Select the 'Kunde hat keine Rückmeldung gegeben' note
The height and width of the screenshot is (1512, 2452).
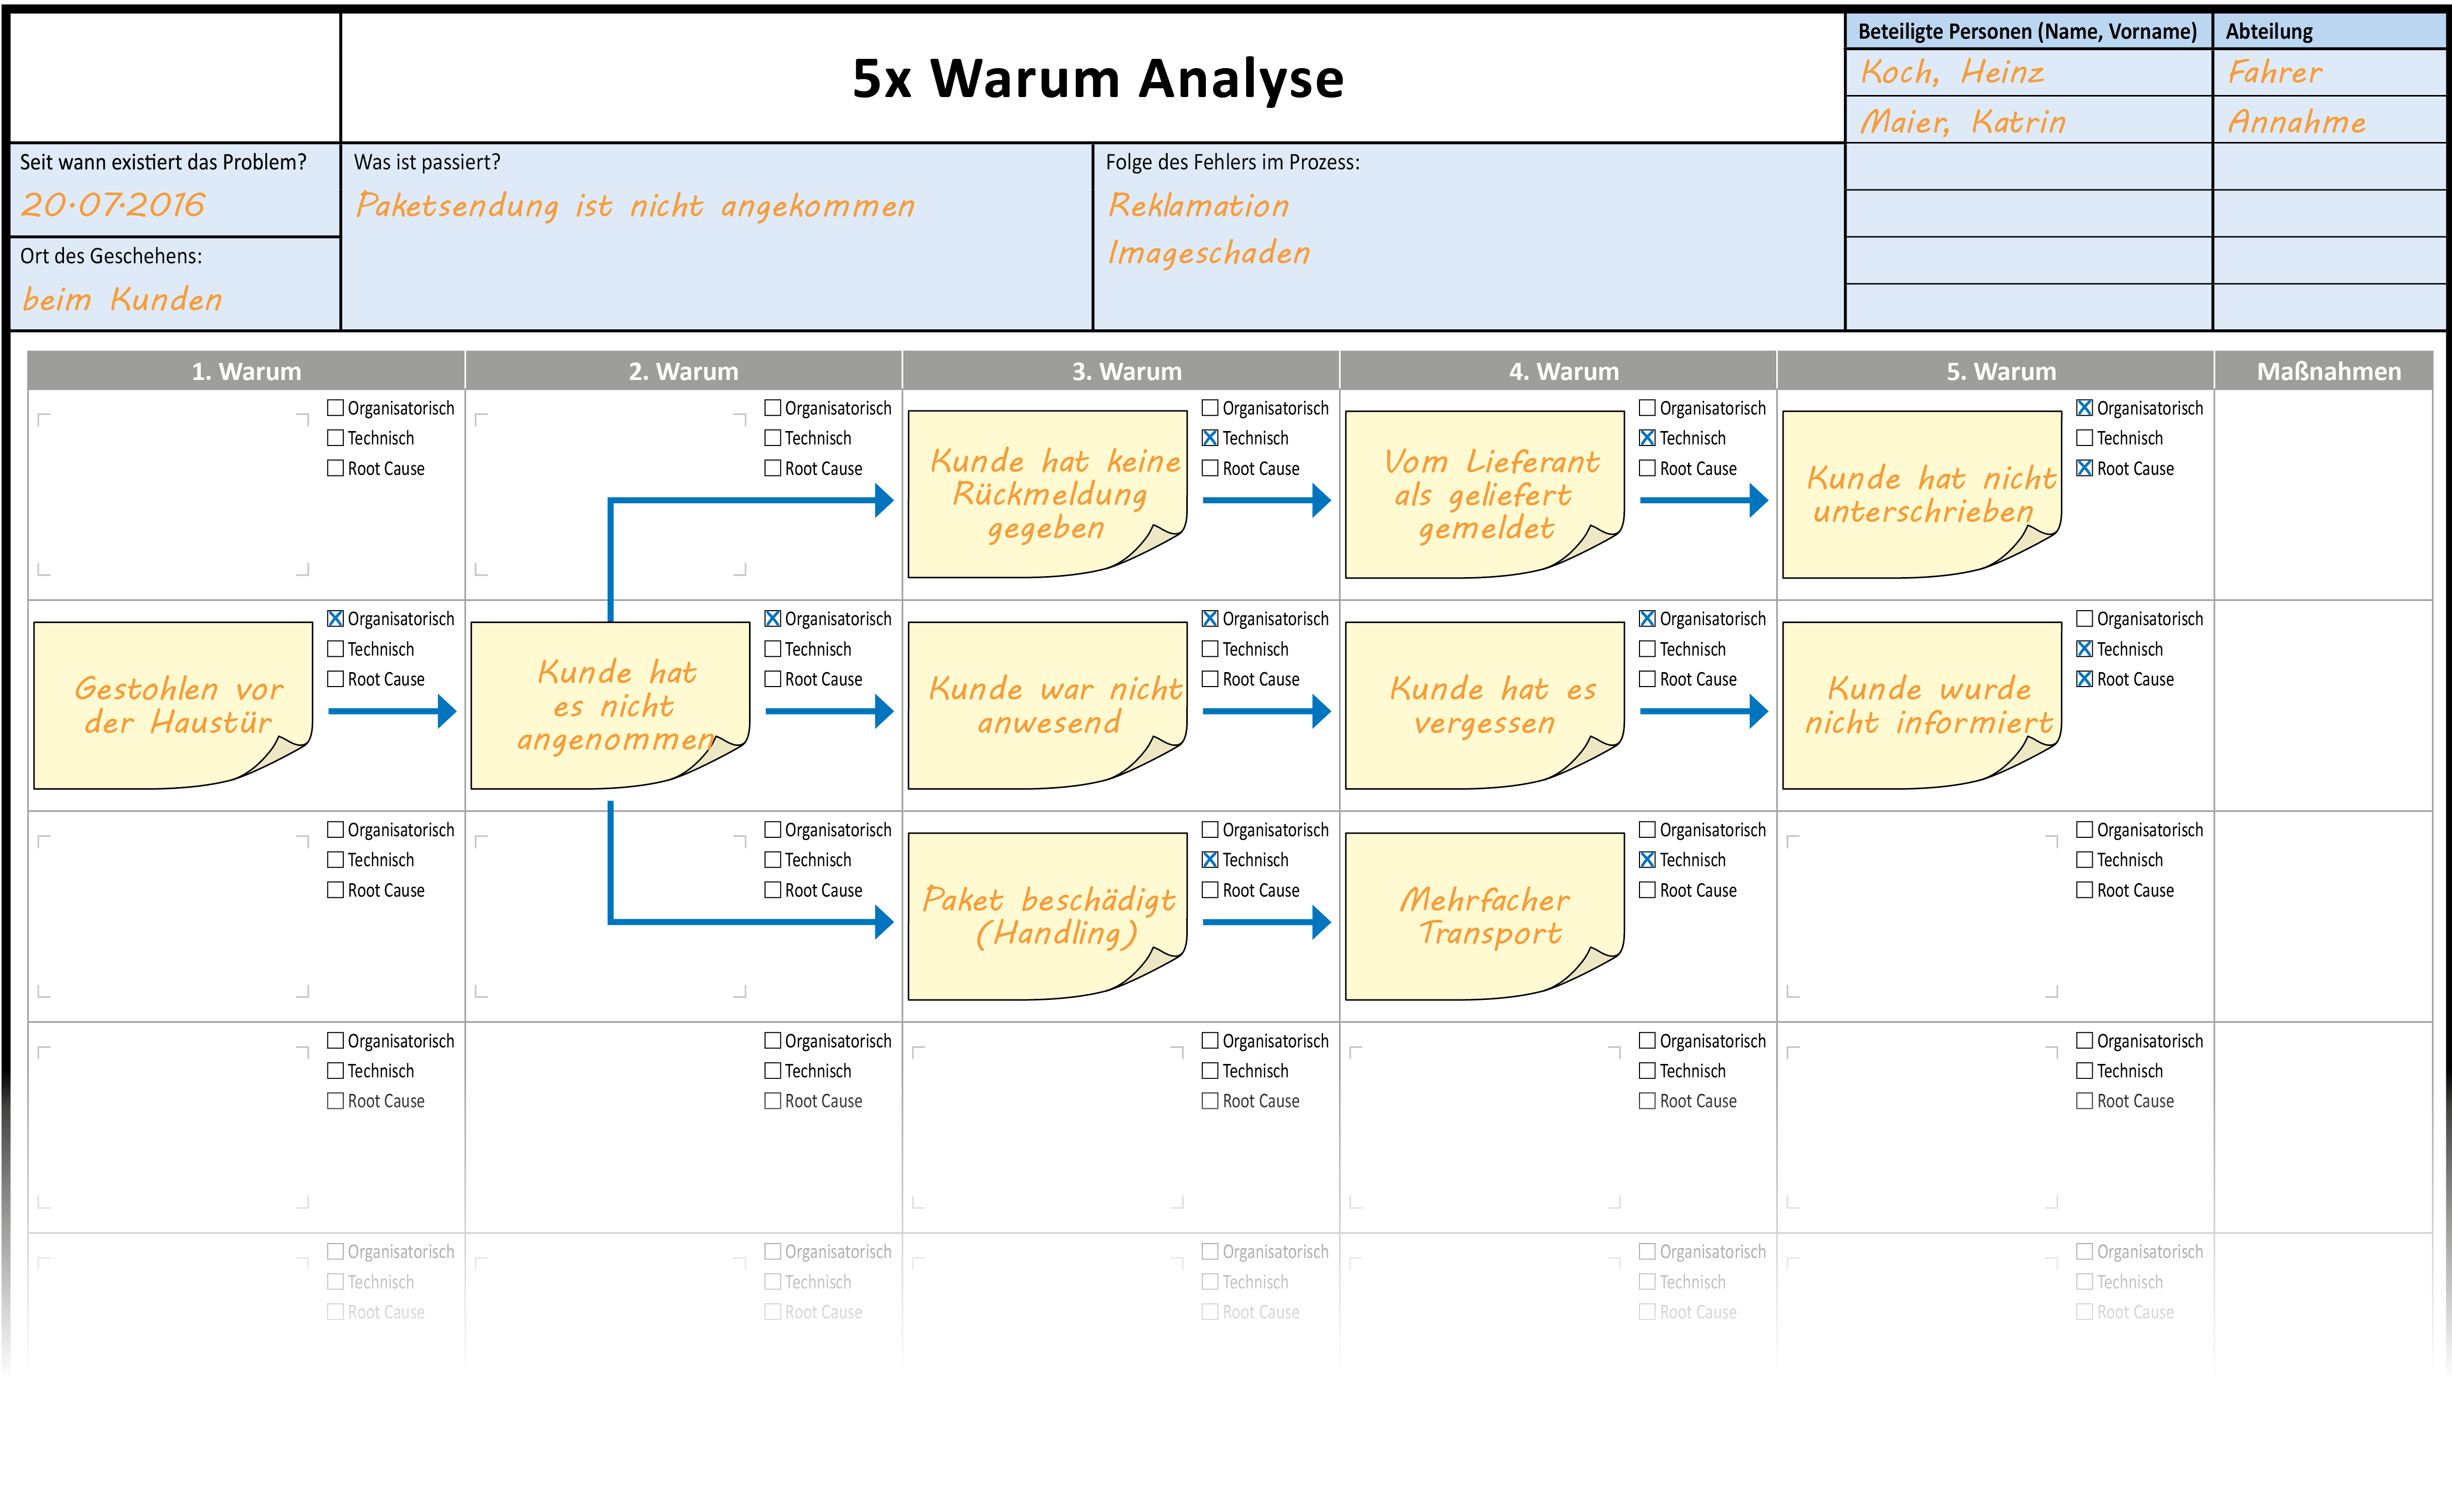click(1047, 494)
